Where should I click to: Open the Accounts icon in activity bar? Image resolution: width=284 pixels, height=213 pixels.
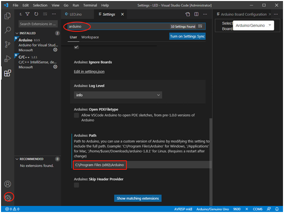pos(8,184)
